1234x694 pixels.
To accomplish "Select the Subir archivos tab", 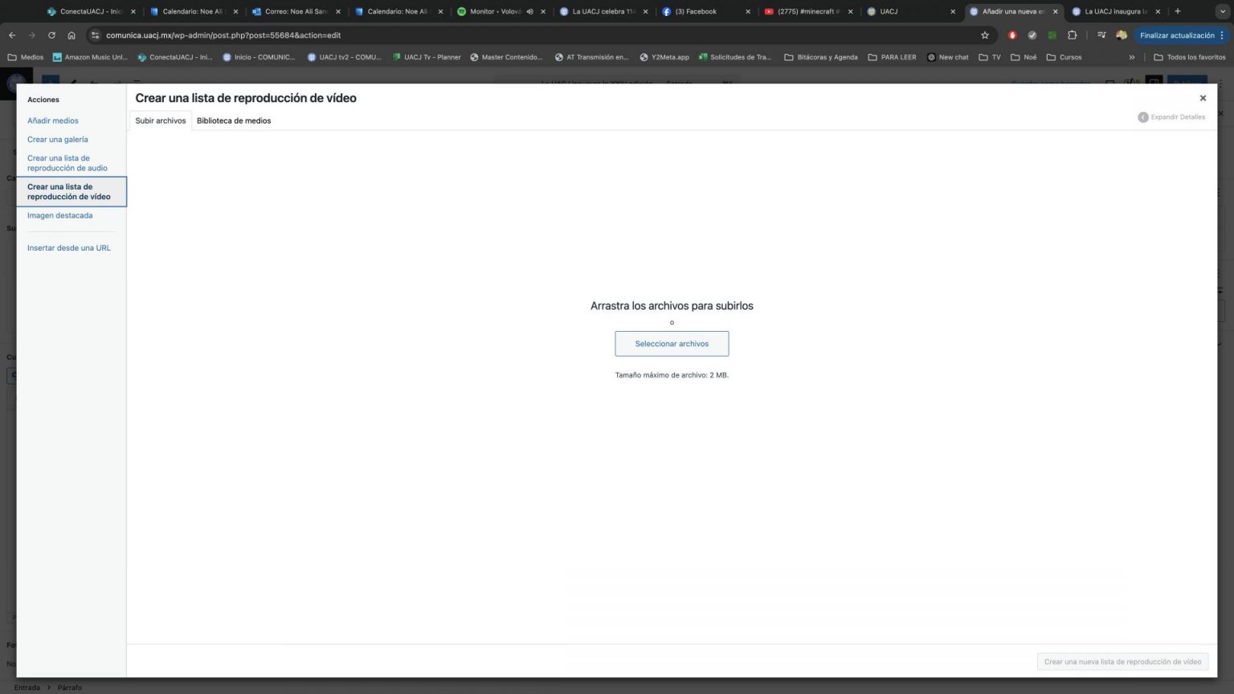I will [x=160, y=120].
